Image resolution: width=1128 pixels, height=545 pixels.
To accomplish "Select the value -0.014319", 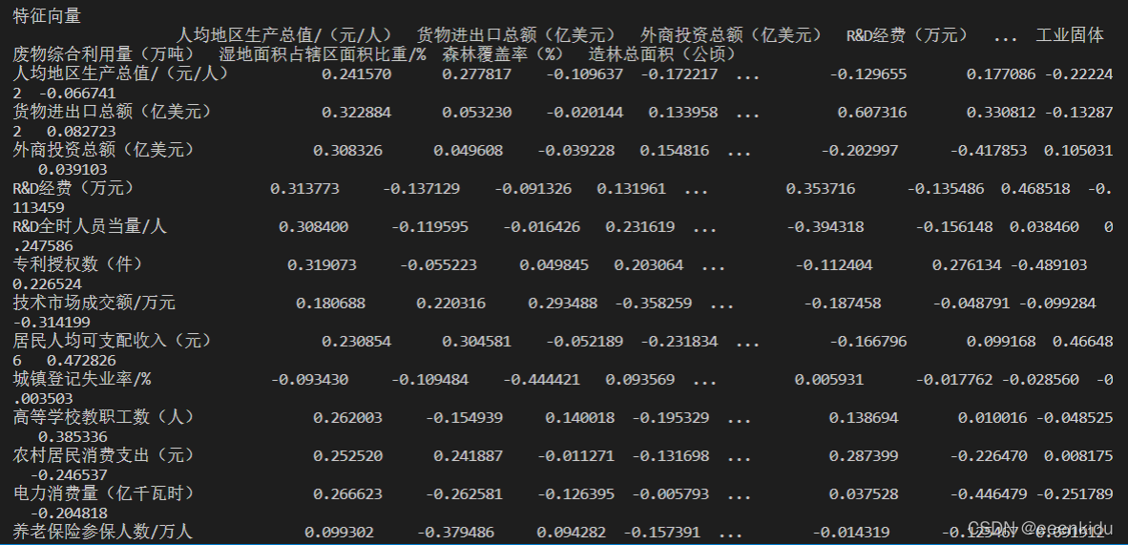I will click(x=851, y=532).
